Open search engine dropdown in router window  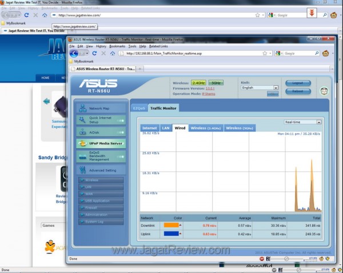[279, 53]
